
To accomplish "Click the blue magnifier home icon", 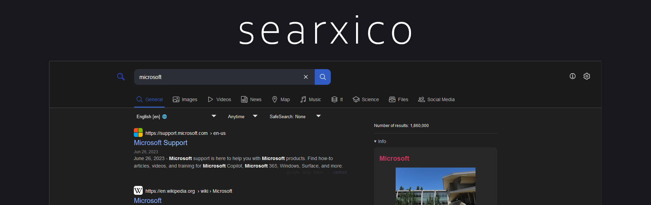I will [x=121, y=77].
